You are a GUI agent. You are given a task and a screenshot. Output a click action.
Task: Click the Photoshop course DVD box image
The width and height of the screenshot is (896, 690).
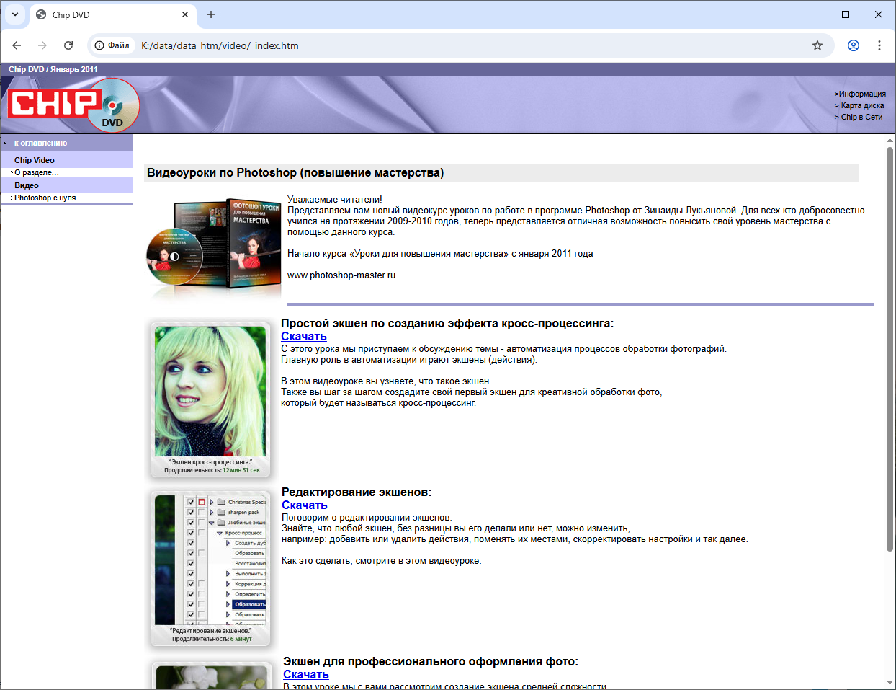pos(213,247)
